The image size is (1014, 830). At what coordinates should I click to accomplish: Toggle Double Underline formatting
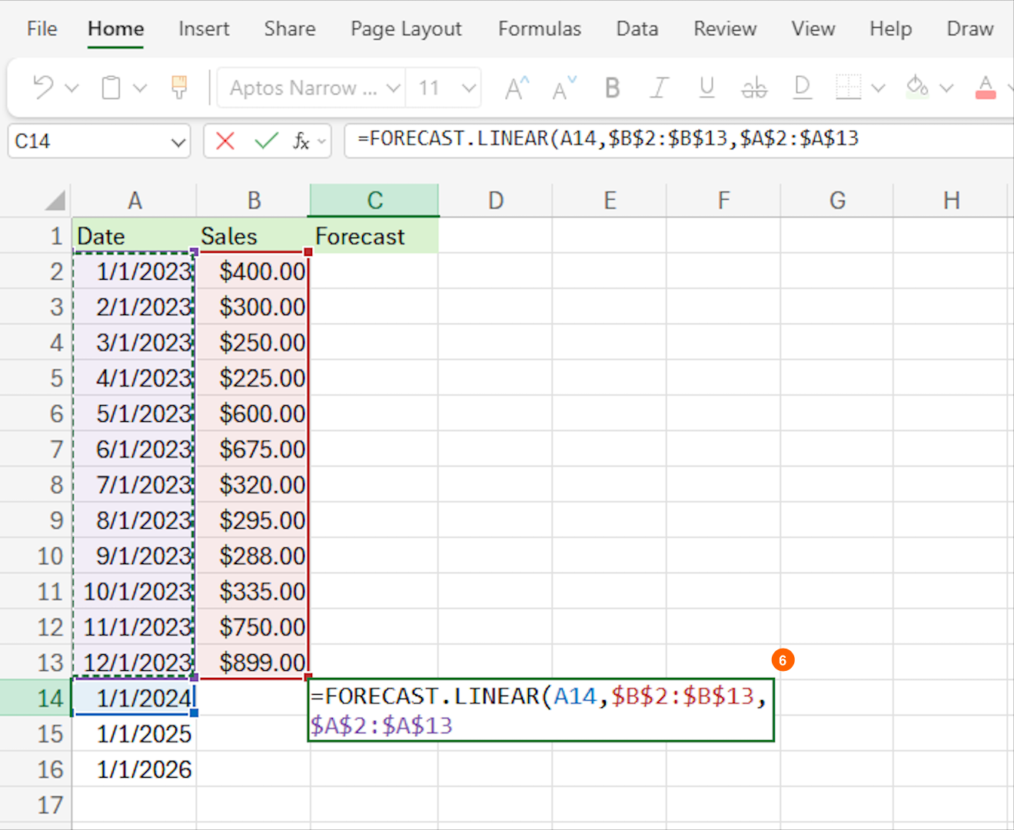802,88
